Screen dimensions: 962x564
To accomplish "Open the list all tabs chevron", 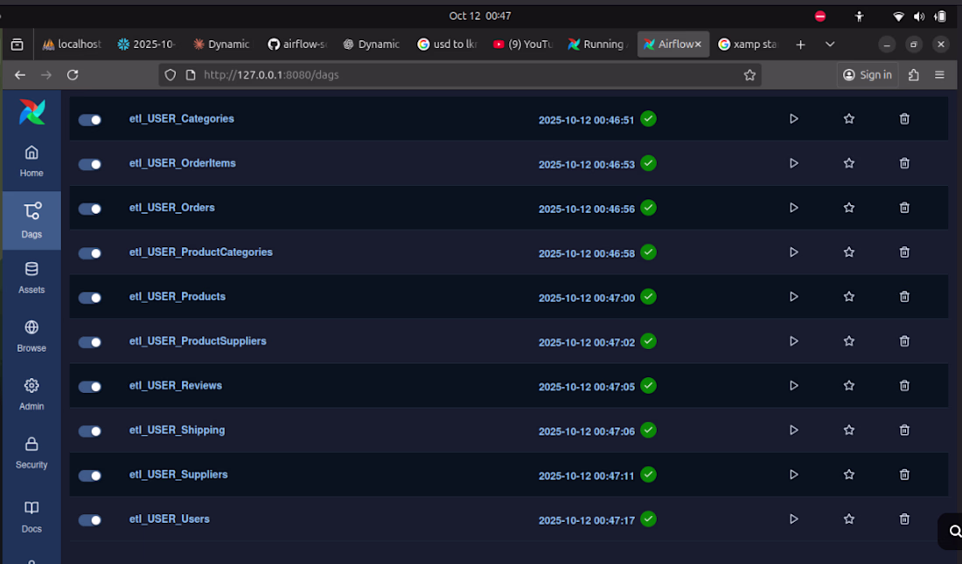I will [x=829, y=45].
